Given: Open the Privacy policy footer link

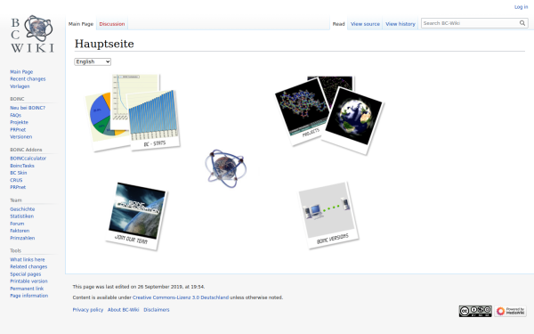Looking at the screenshot, I should [88, 310].
